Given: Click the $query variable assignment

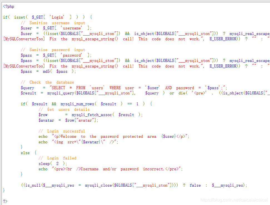Looking at the screenshot, I should pos(27,88).
